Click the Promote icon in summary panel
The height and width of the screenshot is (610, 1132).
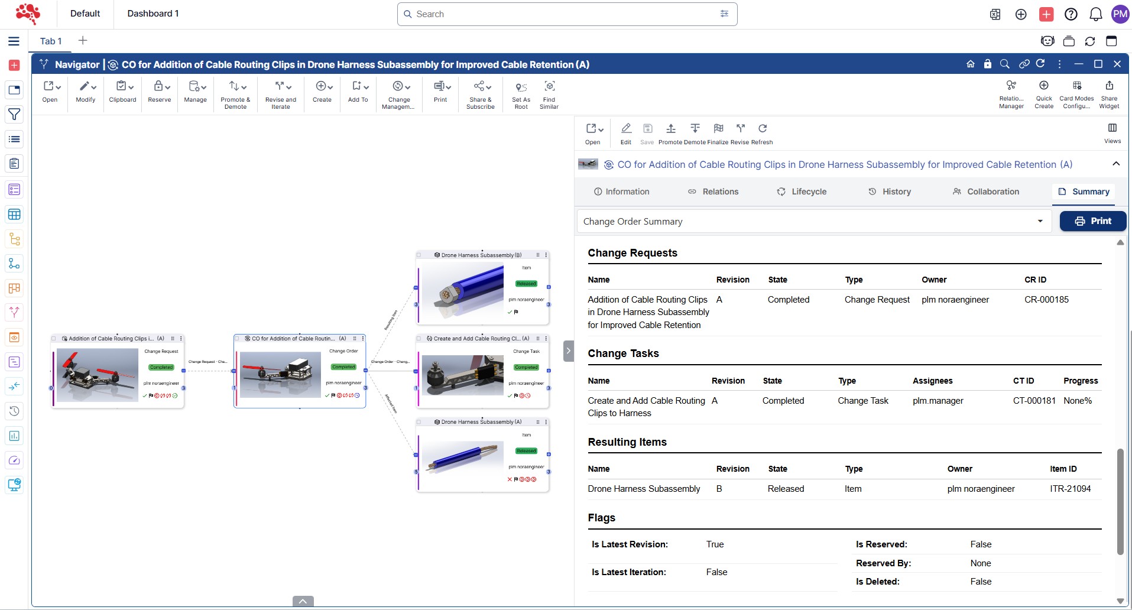tap(670, 129)
